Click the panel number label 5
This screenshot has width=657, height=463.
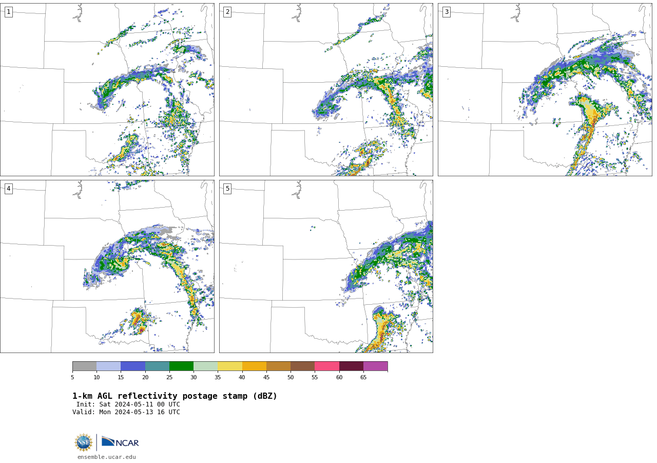pos(227,189)
